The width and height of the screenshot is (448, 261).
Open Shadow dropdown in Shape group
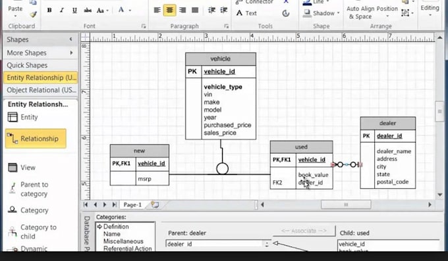pyautogui.click(x=322, y=13)
